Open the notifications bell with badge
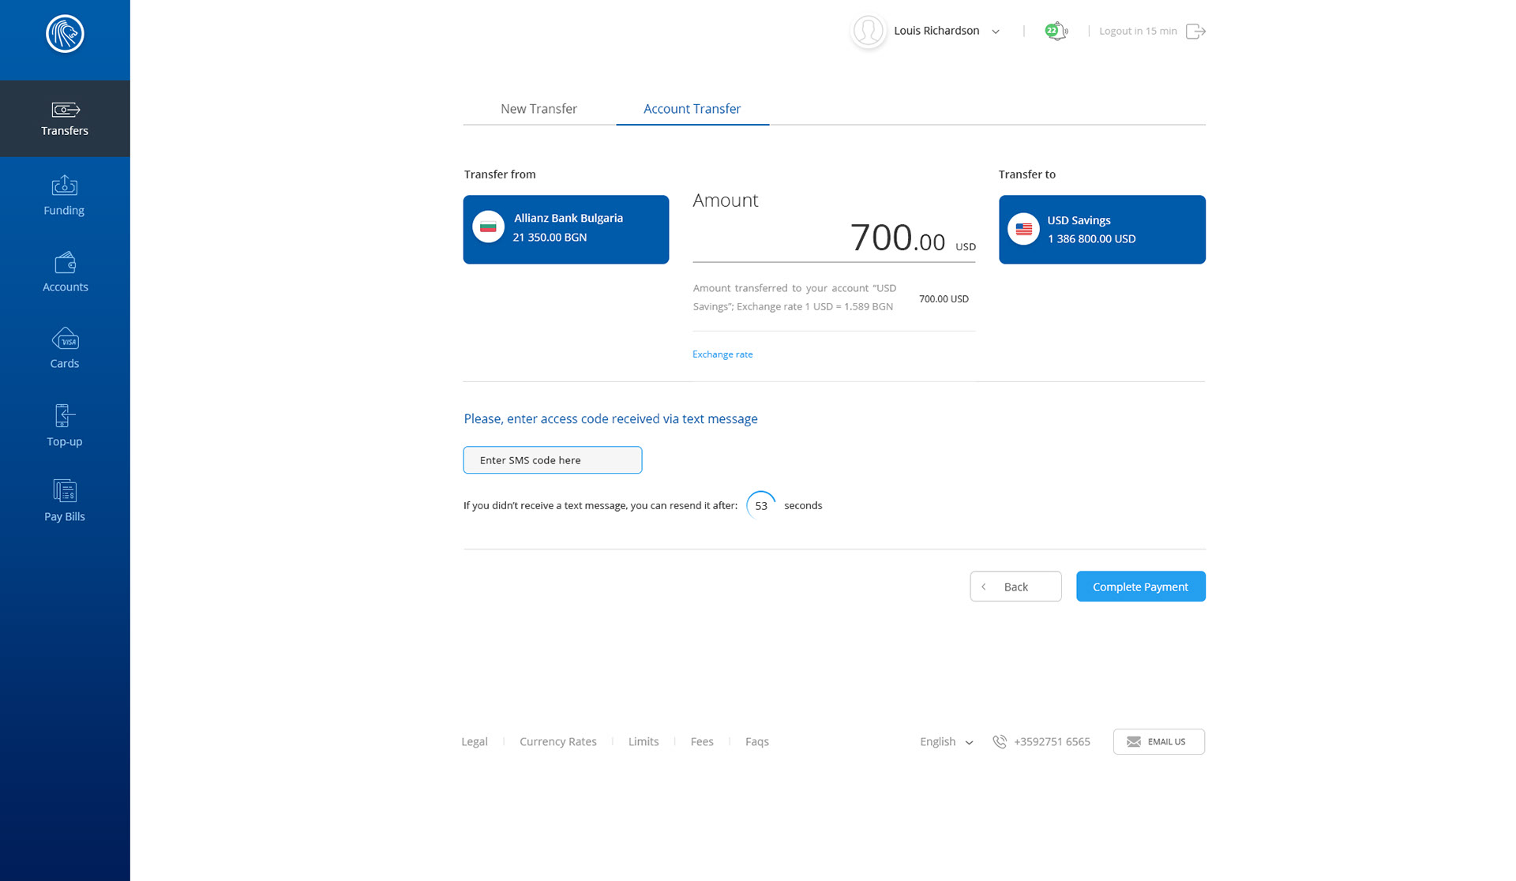The height and width of the screenshot is (881, 1516). pos(1056,32)
